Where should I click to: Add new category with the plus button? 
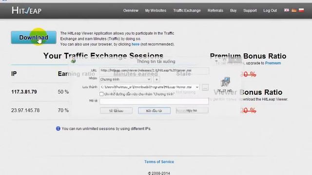(156, 79)
